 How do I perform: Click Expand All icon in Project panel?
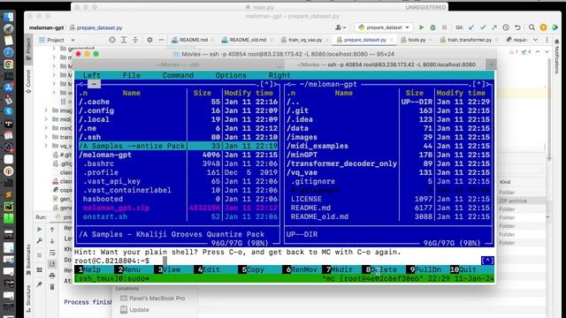[x=124, y=40]
